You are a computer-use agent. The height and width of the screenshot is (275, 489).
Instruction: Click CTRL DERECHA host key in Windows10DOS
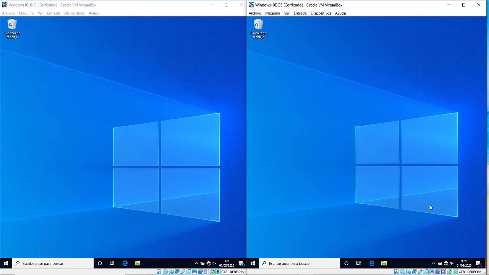pyautogui.click(x=470, y=272)
